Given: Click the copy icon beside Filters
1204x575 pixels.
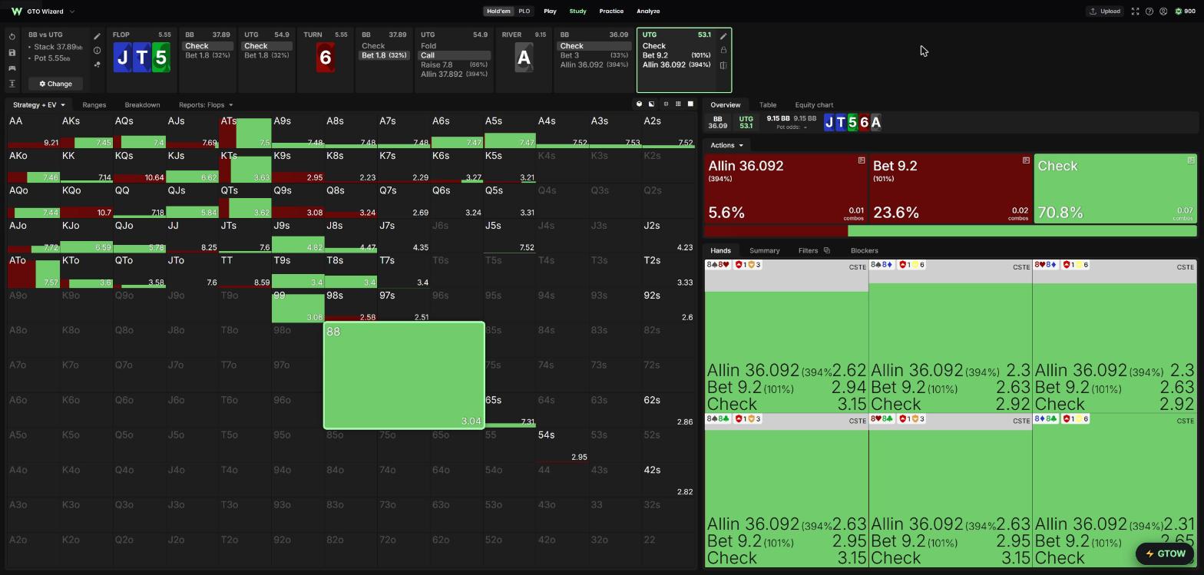Looking at the screenshot, I should click(826, 250).
